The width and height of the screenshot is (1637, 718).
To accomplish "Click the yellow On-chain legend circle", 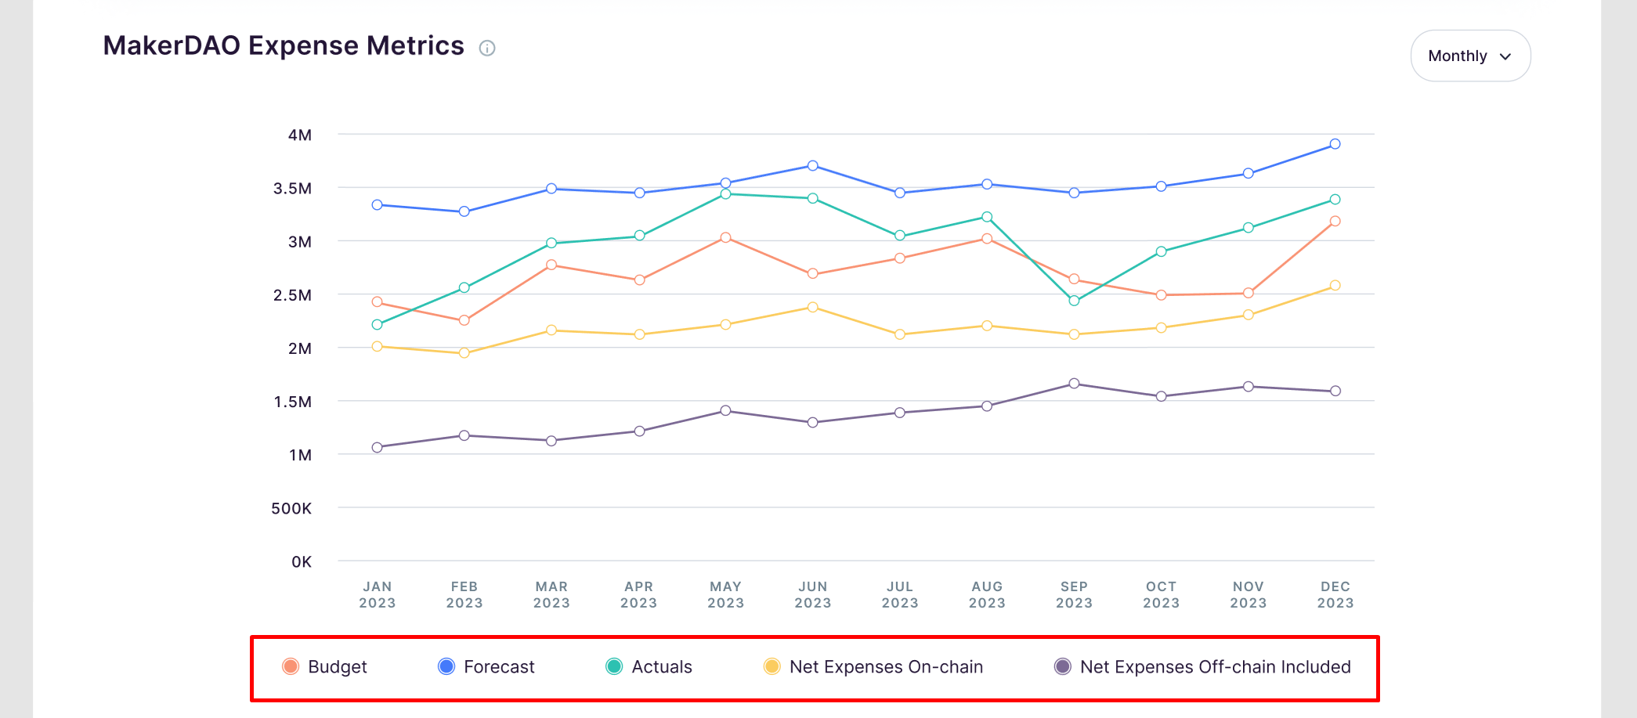I will coord(772,666).
